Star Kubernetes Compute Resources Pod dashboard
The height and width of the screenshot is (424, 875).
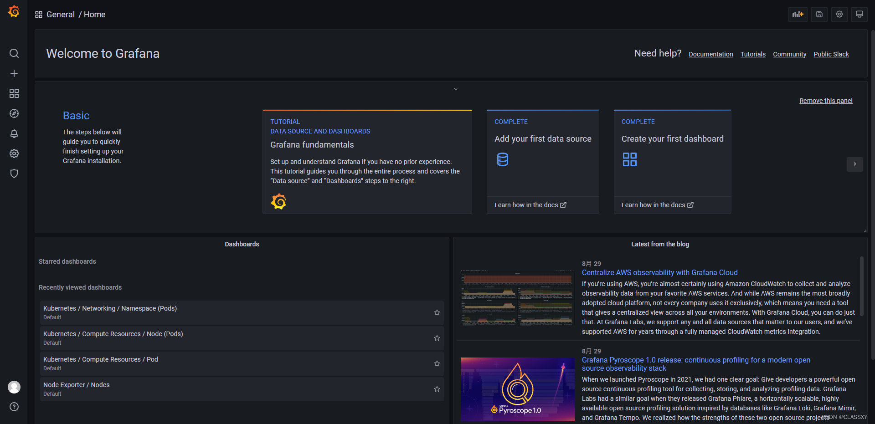[x=437, y=363]
